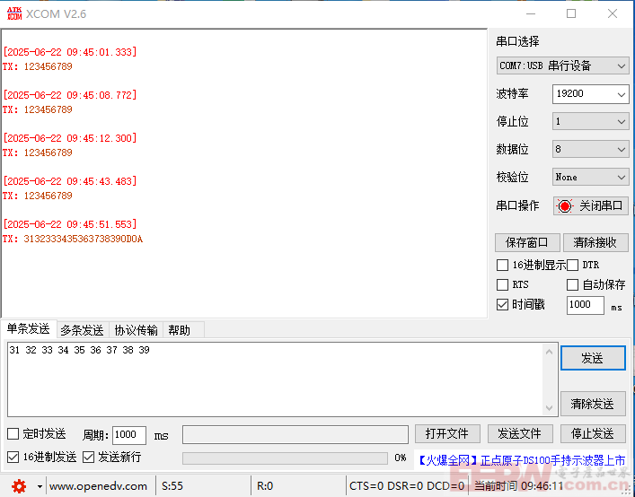Screen dimensions: 635x497
Task: Click the 清除接收 clear receive button
Action: [595, 242]
